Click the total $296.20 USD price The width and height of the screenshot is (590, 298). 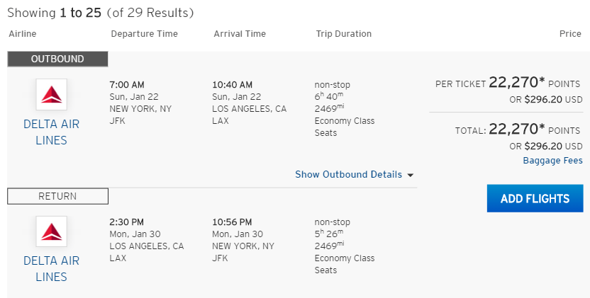[546, 147]
